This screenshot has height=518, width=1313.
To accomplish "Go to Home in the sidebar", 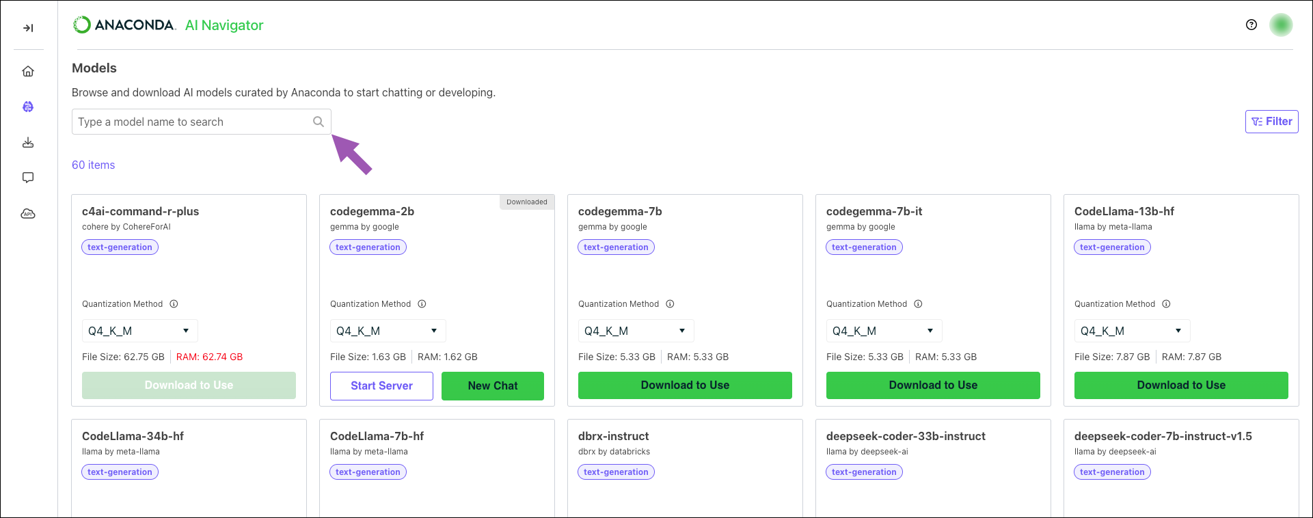I will [28, 71].
